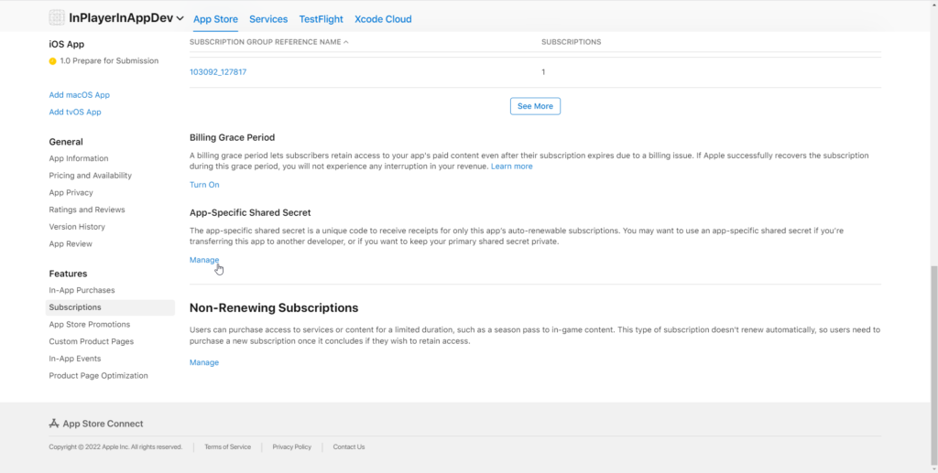938x473 pixels.
Task: Click the Subscriptions column header
Action: [x=572, y=42]
